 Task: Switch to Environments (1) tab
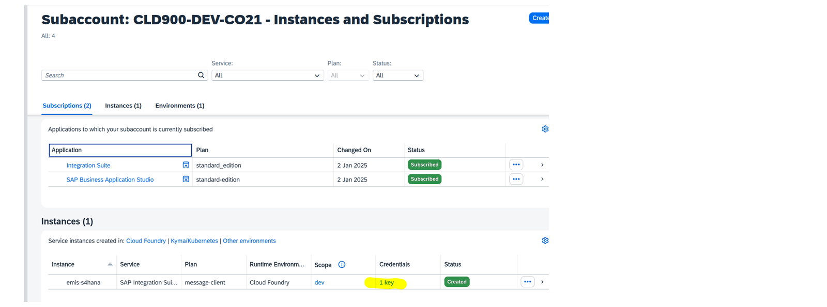pyautogui.click(x=179, y=106)
